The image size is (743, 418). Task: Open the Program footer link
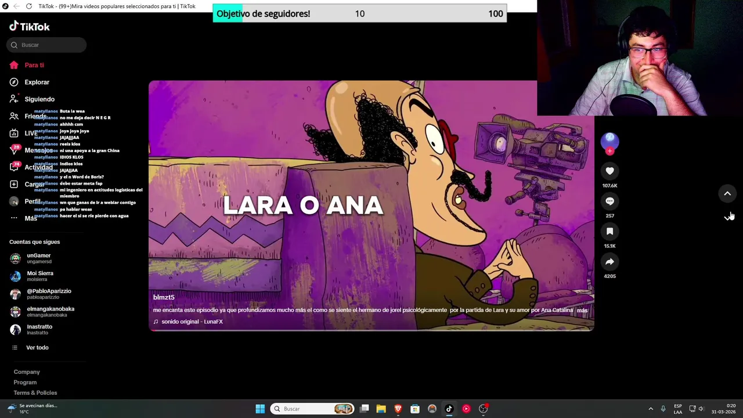(x=25, y=382)
